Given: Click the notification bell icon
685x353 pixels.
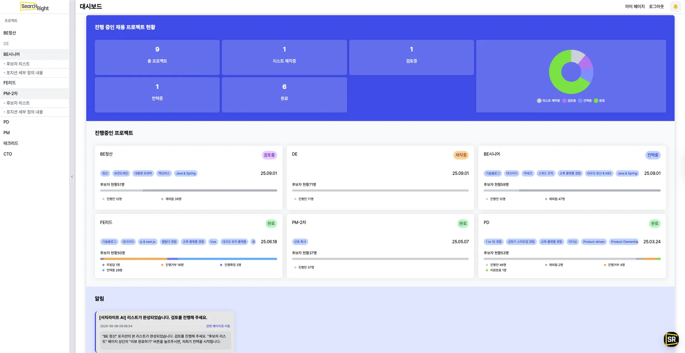Looking at the screenshot, I should [675, 7].
